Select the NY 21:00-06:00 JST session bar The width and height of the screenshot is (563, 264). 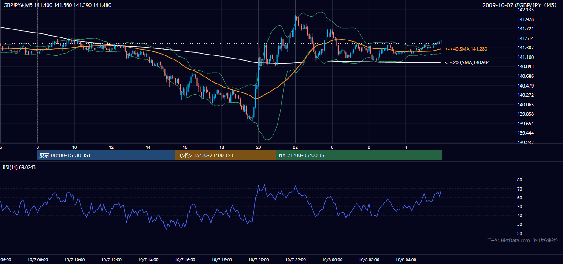coord(359,155)
